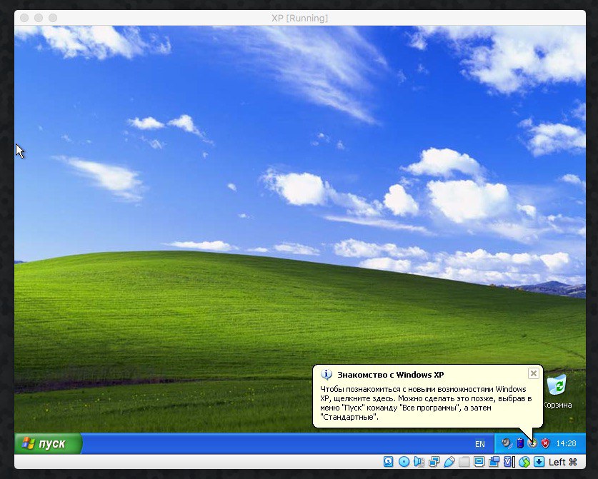Image resolution: width=598 pixels, height=479 pixels.
Task: Open the Windows XP Start menu (пуск)
Action: pyautogui.click(x=48, y=443)
